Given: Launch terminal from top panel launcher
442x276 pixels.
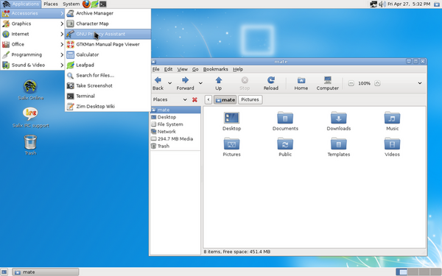Looking at the screenshot, I should point(103,4).
